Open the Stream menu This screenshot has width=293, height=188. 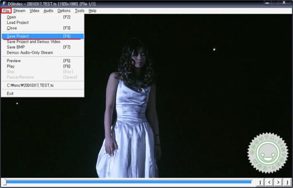point(19,11)
